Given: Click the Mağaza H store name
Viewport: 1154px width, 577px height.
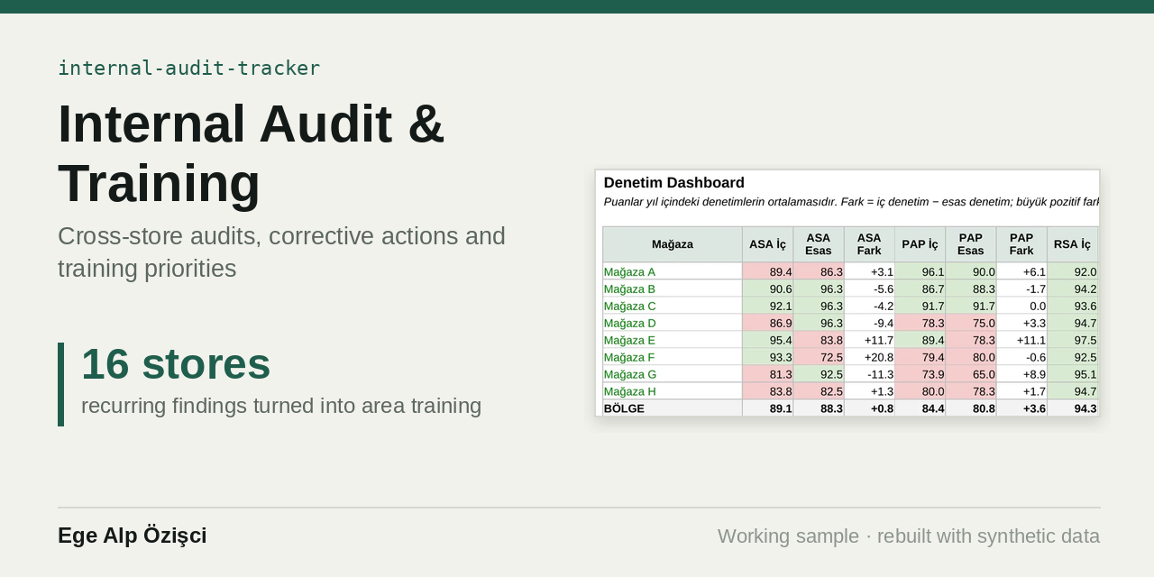Looking at the screenshot, I should tap(629, 392).
